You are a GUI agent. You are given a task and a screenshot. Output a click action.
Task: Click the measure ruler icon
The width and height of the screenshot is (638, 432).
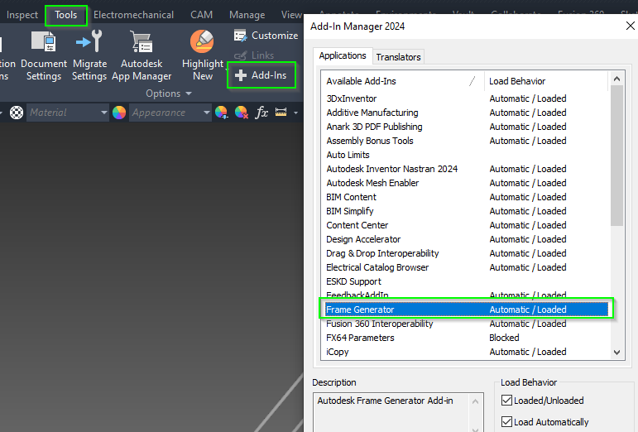pos(281,113)
